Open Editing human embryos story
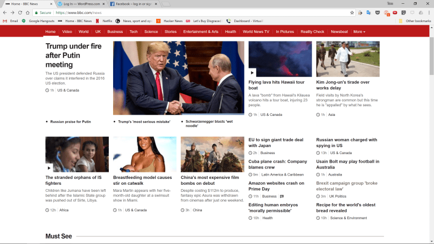Image resolution: width=434 pixels, height=244 pixels. 273,208
